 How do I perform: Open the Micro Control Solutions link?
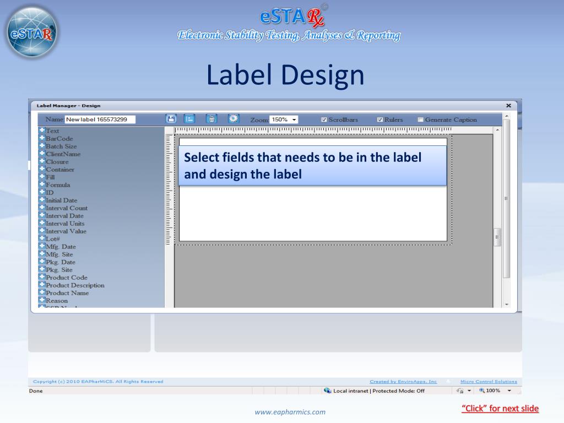click(x=489, y=382)
